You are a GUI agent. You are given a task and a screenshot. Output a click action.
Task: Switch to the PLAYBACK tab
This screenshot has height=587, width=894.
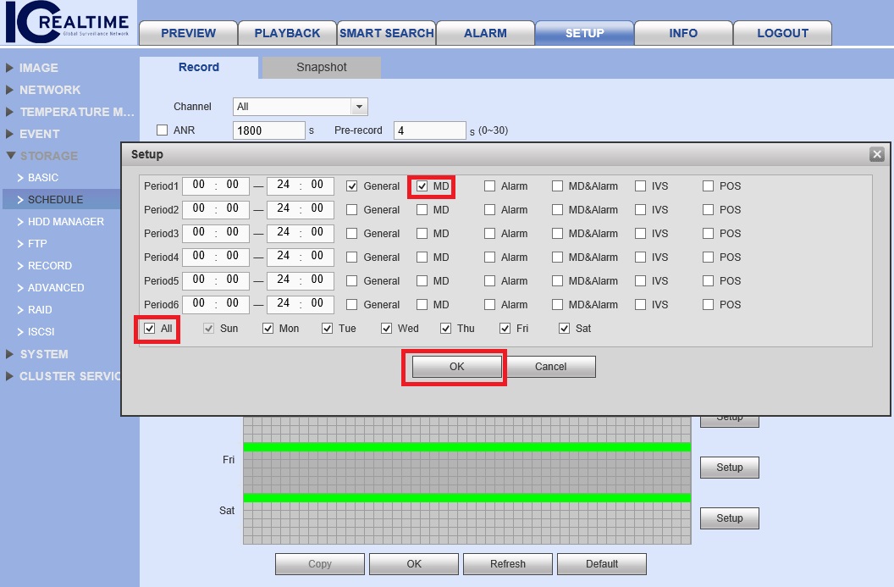click(287, 33)
